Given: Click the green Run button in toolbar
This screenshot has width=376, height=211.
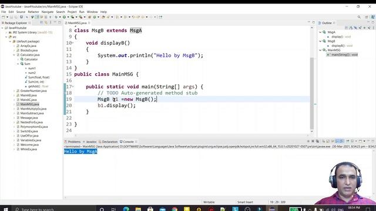Looking at the screenshot, I should pyautogui.click(x=64, y=17).
